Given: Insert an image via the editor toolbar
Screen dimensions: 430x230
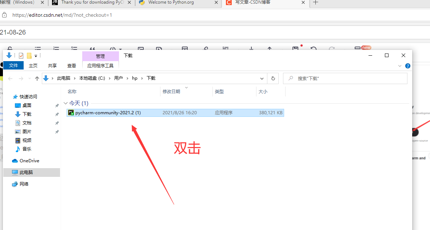Looking at the screenshot, I should pos(141,48).
